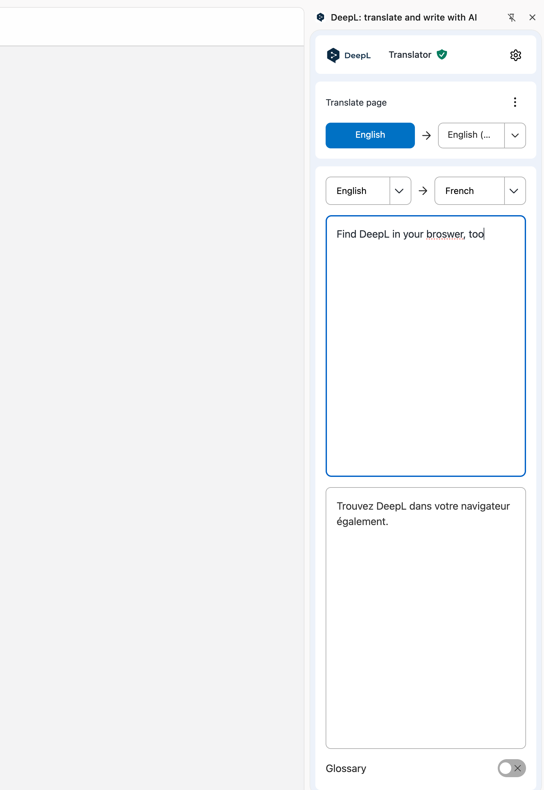
Task: Open the English source language dropdown
Action: (x=358, y=191)
